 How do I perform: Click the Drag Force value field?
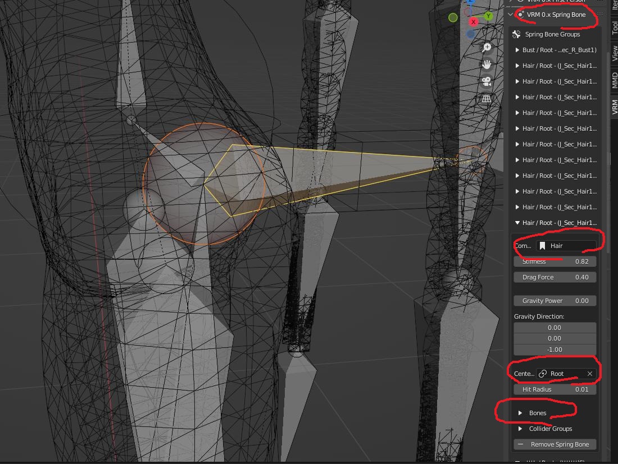coord(555,277)
